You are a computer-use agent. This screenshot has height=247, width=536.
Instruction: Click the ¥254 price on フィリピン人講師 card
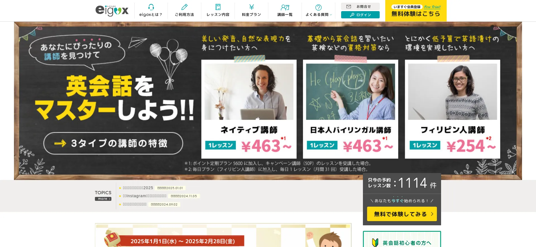[x=471, y=146]
